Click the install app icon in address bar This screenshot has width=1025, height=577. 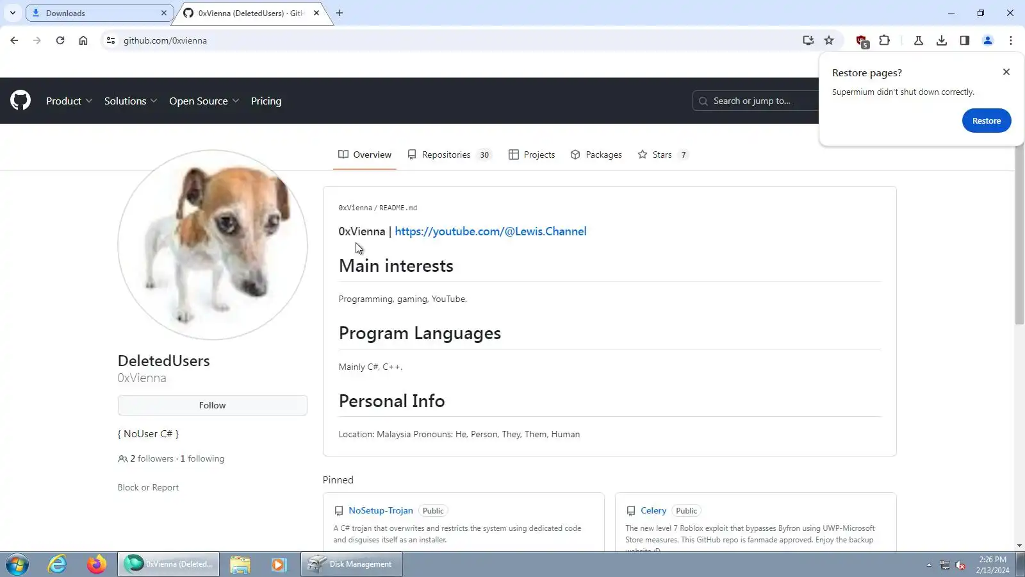click(808, 40)
